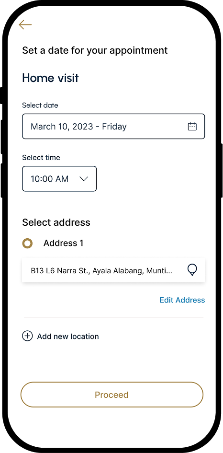The width and height of the screenshot is (223, 453).
Task: Open the 10:00 AM time dropdown
Action: point(59,178)
